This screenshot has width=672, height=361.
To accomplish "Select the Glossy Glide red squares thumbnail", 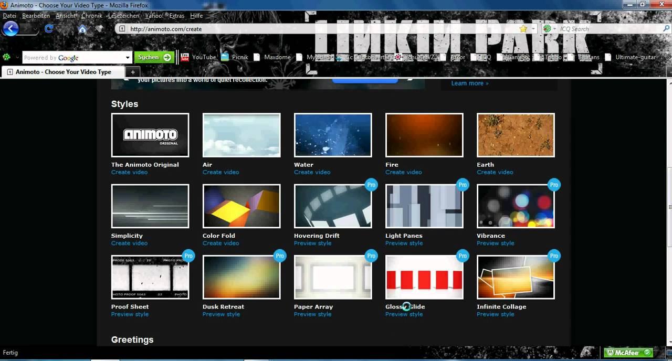I will click(x=424, y=277).
